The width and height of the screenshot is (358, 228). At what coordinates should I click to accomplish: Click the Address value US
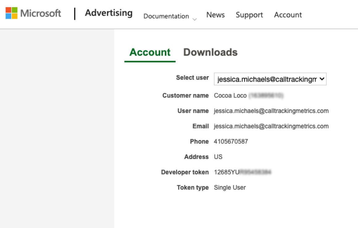(218, 157)
